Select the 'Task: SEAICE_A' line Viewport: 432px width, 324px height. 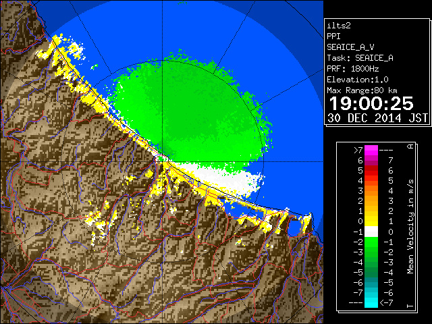pyautogui.click(x=360, y=58)
